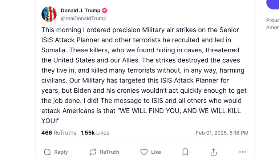
Task: Click the Reply speech bubble icon
Action: (x=47, y=152)
